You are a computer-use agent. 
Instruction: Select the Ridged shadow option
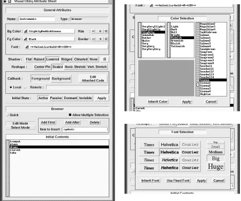pos(66,59)
